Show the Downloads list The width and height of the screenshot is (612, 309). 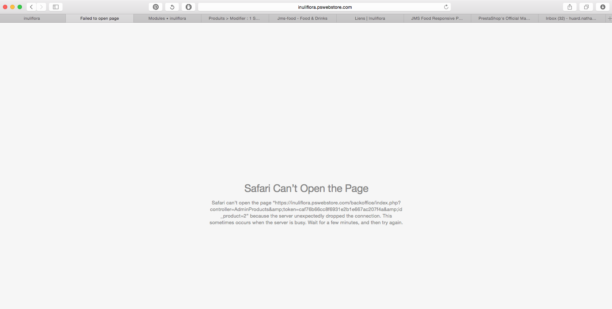click(602, 7)
